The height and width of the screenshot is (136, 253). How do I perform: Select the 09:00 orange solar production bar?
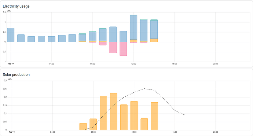[103, 113]
